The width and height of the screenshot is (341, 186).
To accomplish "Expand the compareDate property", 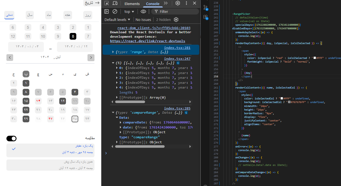I will click(121, 122).
